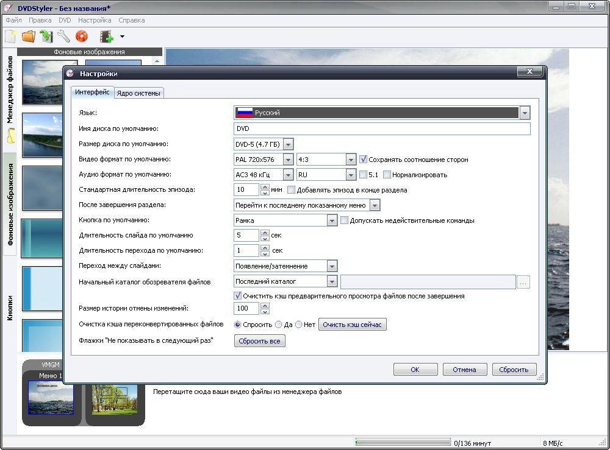Click the Сбросить все button
The image size is (610, 450).
[259, 341]
